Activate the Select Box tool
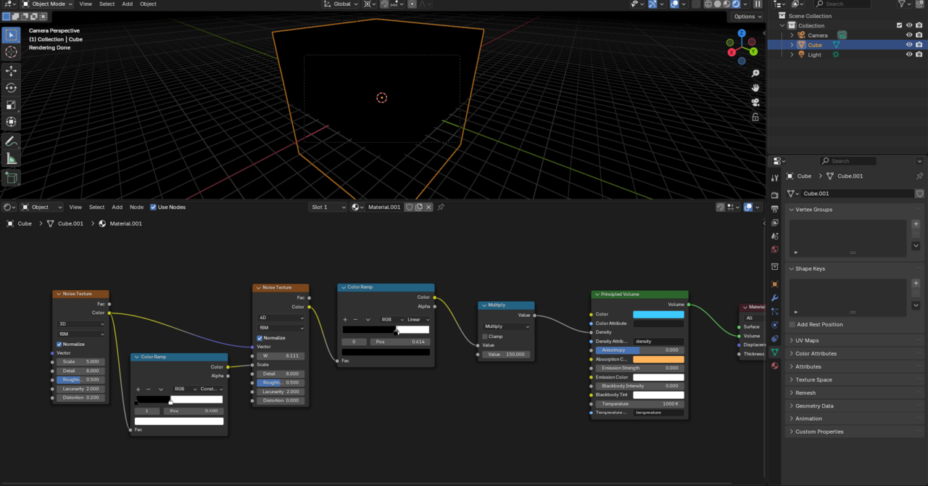This screenshot has width=928, height=486. click(x=11, y=35)
